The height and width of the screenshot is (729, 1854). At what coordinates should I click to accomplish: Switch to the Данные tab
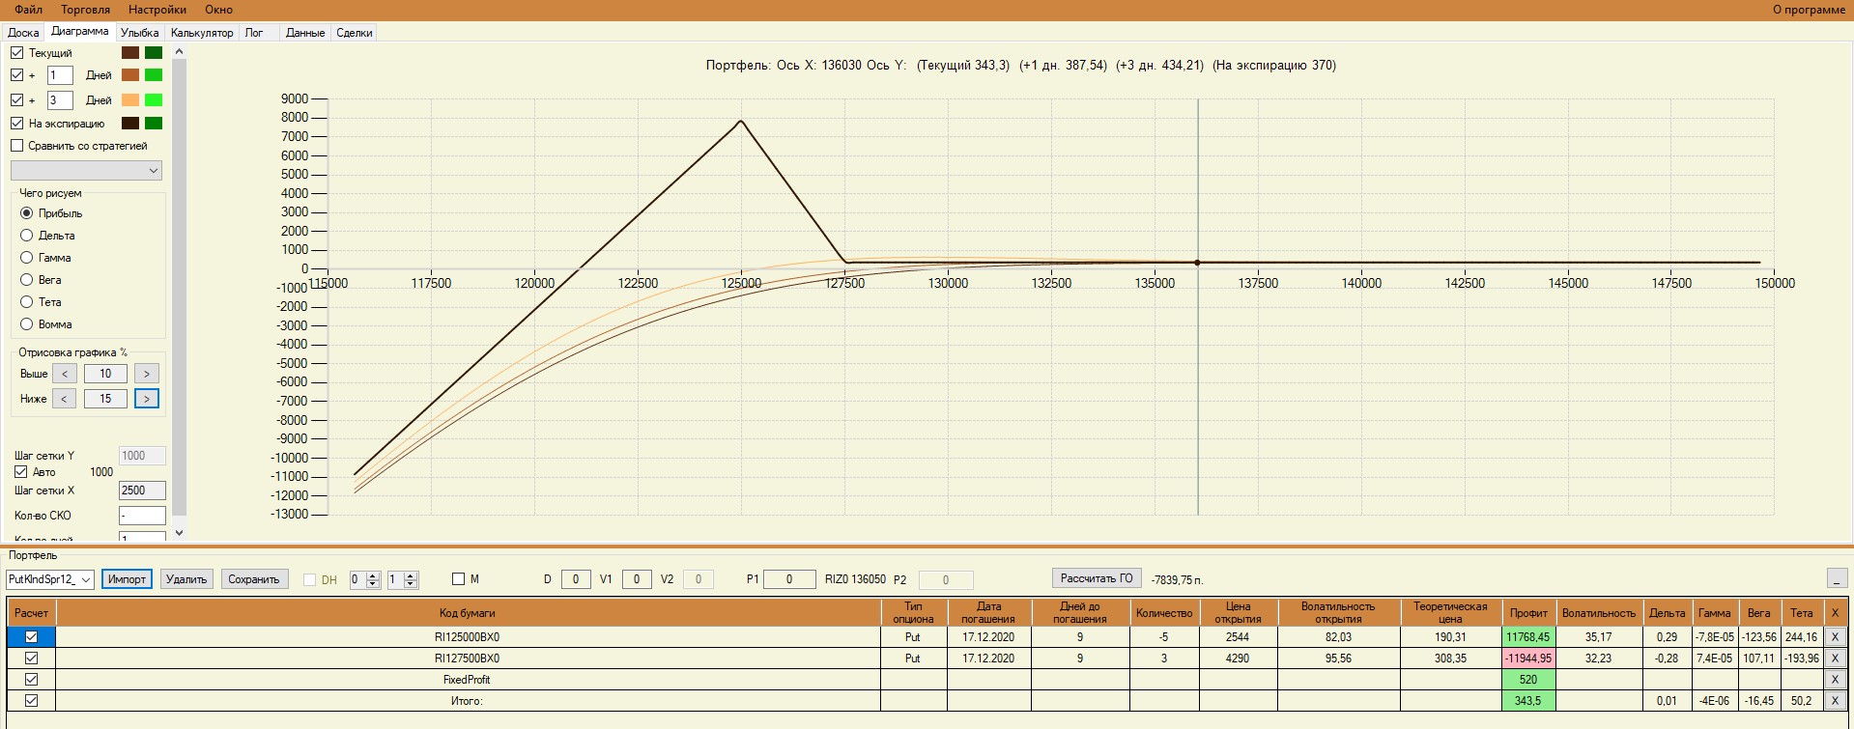point(305,33)
